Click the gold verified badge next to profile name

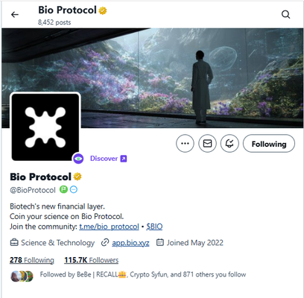(x=77, y=177)
